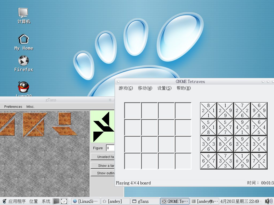Switch to the [andey] taskbar window
This screenshot has height=205, width=274.
click(116, 201)
